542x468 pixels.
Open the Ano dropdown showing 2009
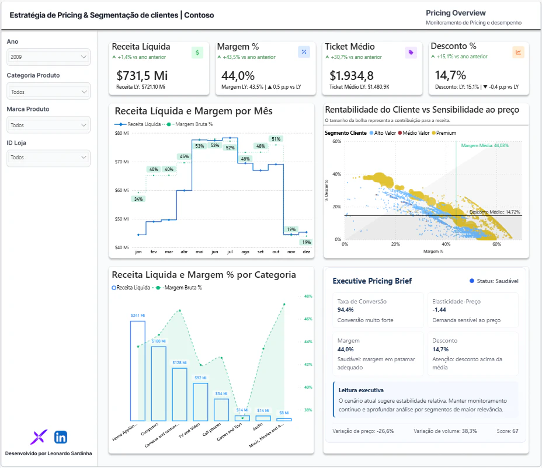pos(48,57)
